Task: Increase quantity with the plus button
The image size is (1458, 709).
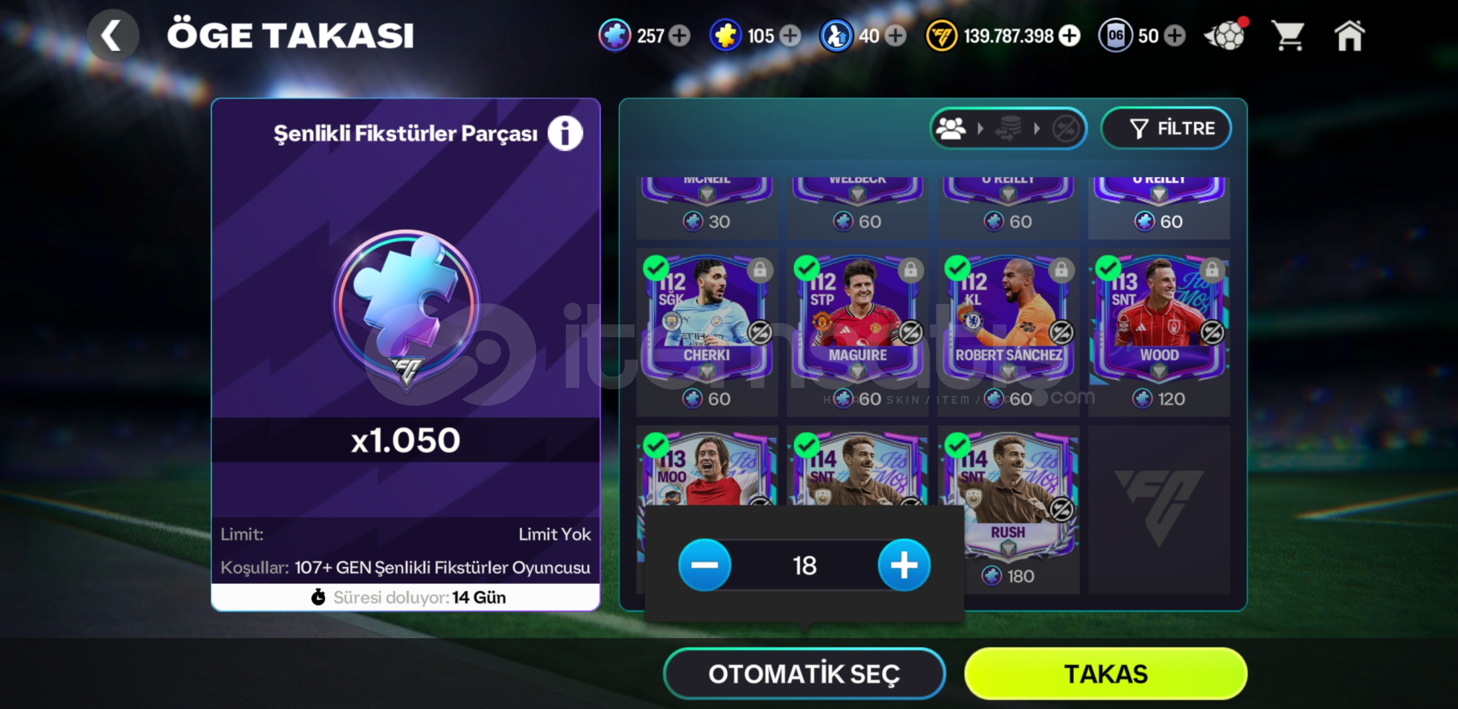Action: [x=904, y=565]
